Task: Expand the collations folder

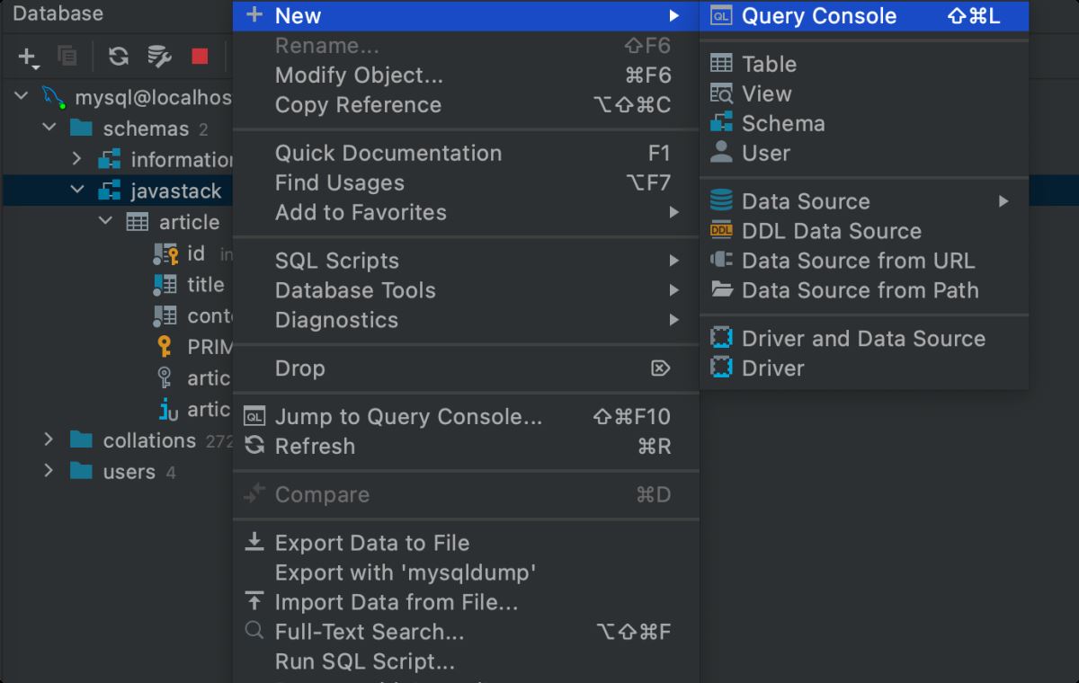Action: [x=49, y=439]
